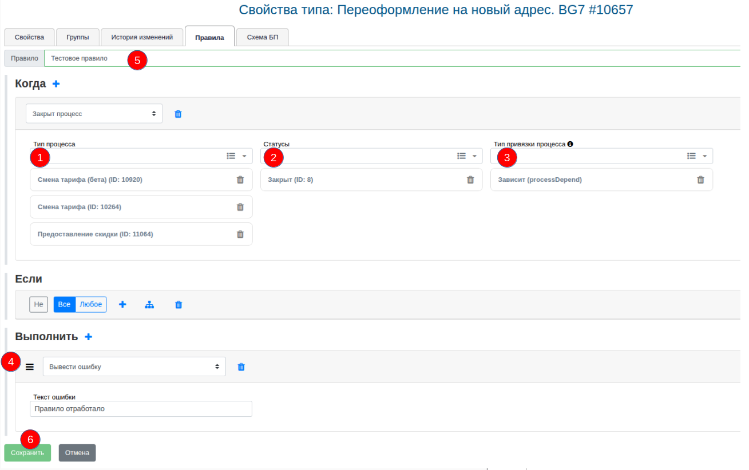The image size is (749, 470).
Task: Delete the Вывести ошибку action via trash icon
Action: pyautogui.click(x=241, y=367)
